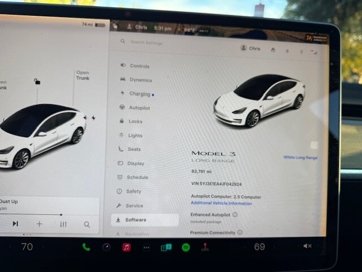Viewport: 362px width, 272px height.
Task: Seek within the song progress bar
Action: [34, 214]
